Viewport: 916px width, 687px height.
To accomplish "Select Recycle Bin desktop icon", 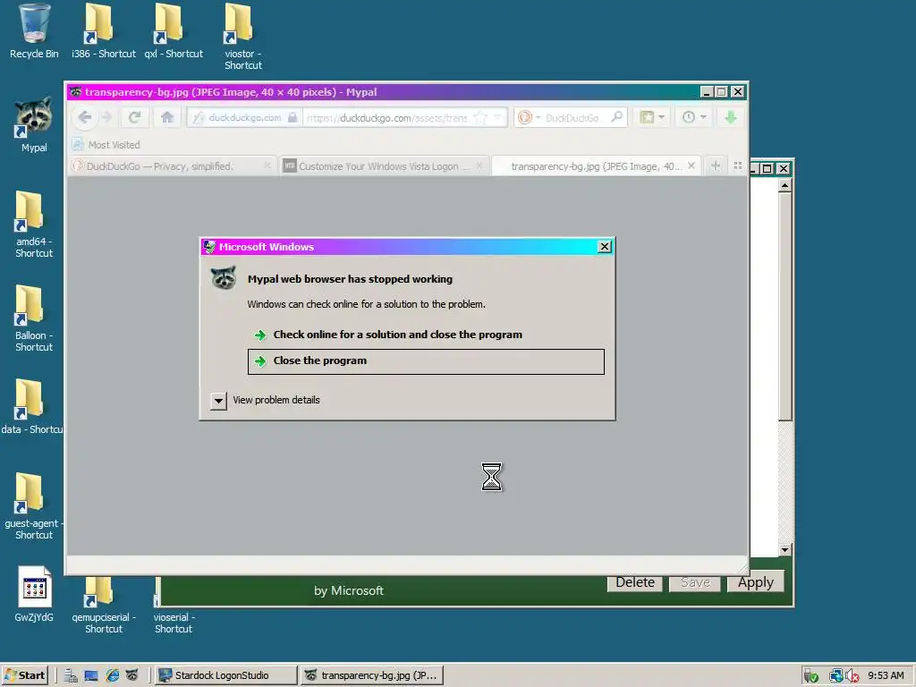I will [34, 31].
